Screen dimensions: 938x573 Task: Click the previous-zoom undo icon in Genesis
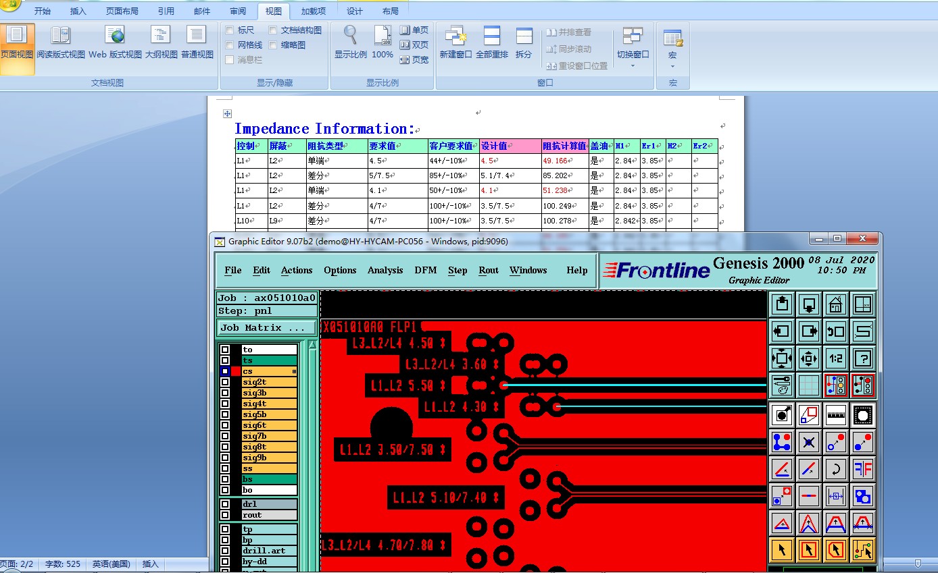pyautogui.click(x=836, y=331)
